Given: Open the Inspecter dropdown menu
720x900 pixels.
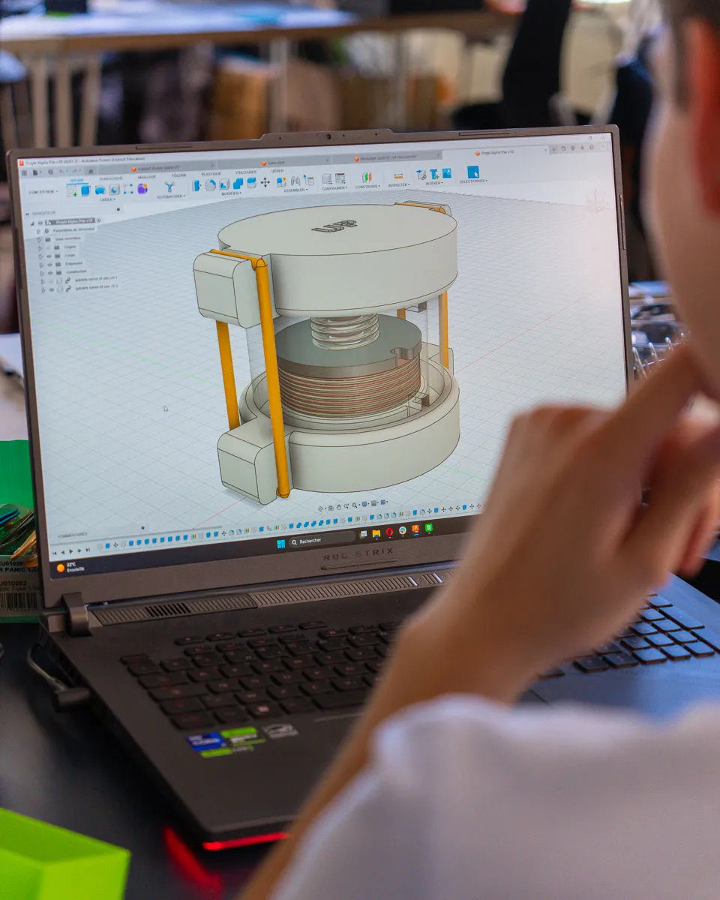Looking at the screenshot, I should (x=399, y=185).
